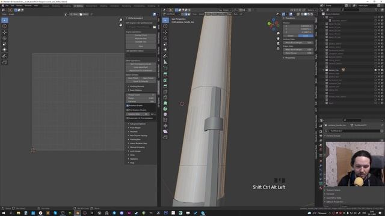Select the Measure tool in the 3D viewport
The width and height of the screenshot is (385, 216).
click(x=165, y=62)
